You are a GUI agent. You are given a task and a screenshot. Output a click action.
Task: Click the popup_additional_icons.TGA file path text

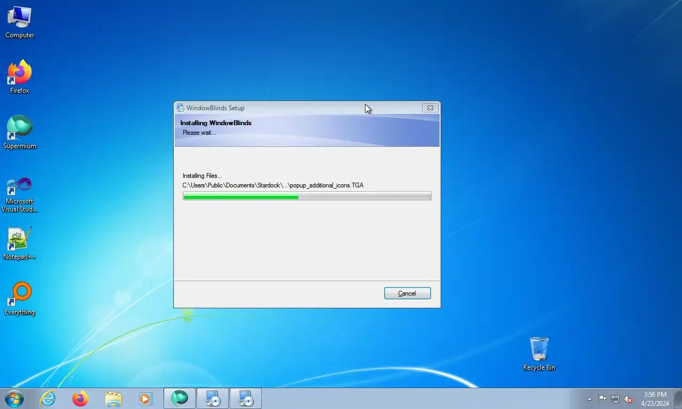(273, 185)
